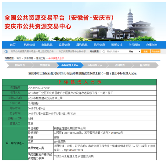Click the magnifier icon in search box
Screen dimensions: 168x162
coord(104,52)
